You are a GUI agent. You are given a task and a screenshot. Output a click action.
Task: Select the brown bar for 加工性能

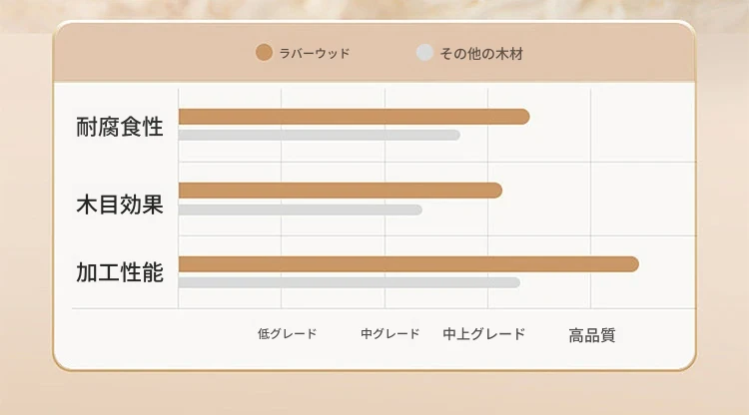click(x=408, y=264)
